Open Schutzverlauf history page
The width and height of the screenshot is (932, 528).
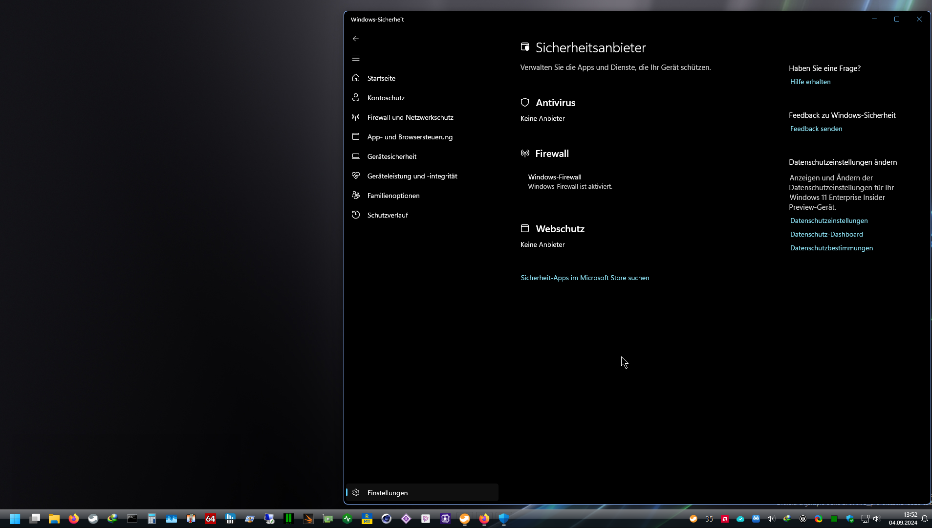click(x=422, y=215)
